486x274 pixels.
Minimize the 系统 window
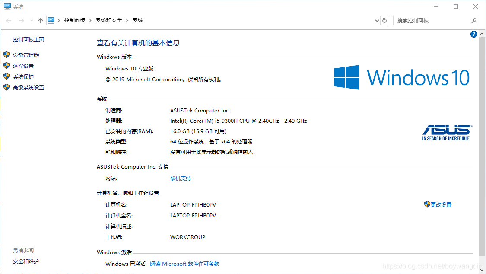(436, 6)
